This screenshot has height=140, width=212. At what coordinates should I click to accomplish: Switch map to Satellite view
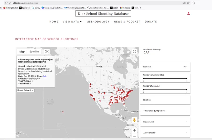pos(34,51)
